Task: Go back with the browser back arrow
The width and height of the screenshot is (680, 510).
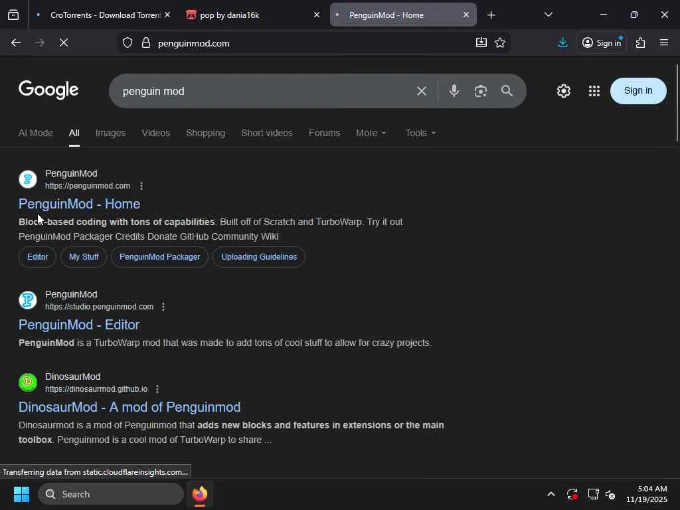Action: pyautogui.click(x=16, y=42)
